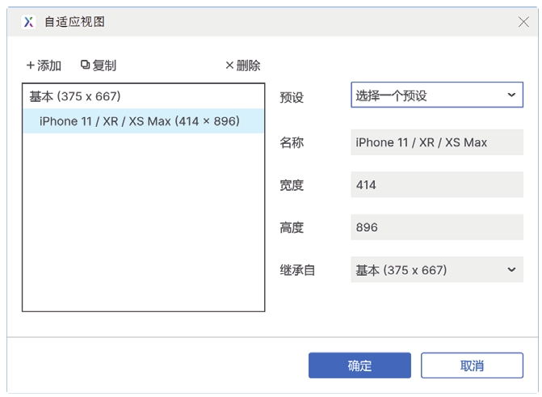Click the 宽度 field showing 414
Viewport: 542px width, 397px height.
(436, 185)
